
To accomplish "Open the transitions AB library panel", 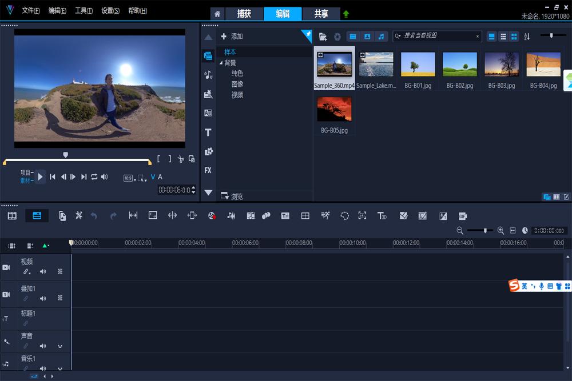I will [x=208, y=113].
